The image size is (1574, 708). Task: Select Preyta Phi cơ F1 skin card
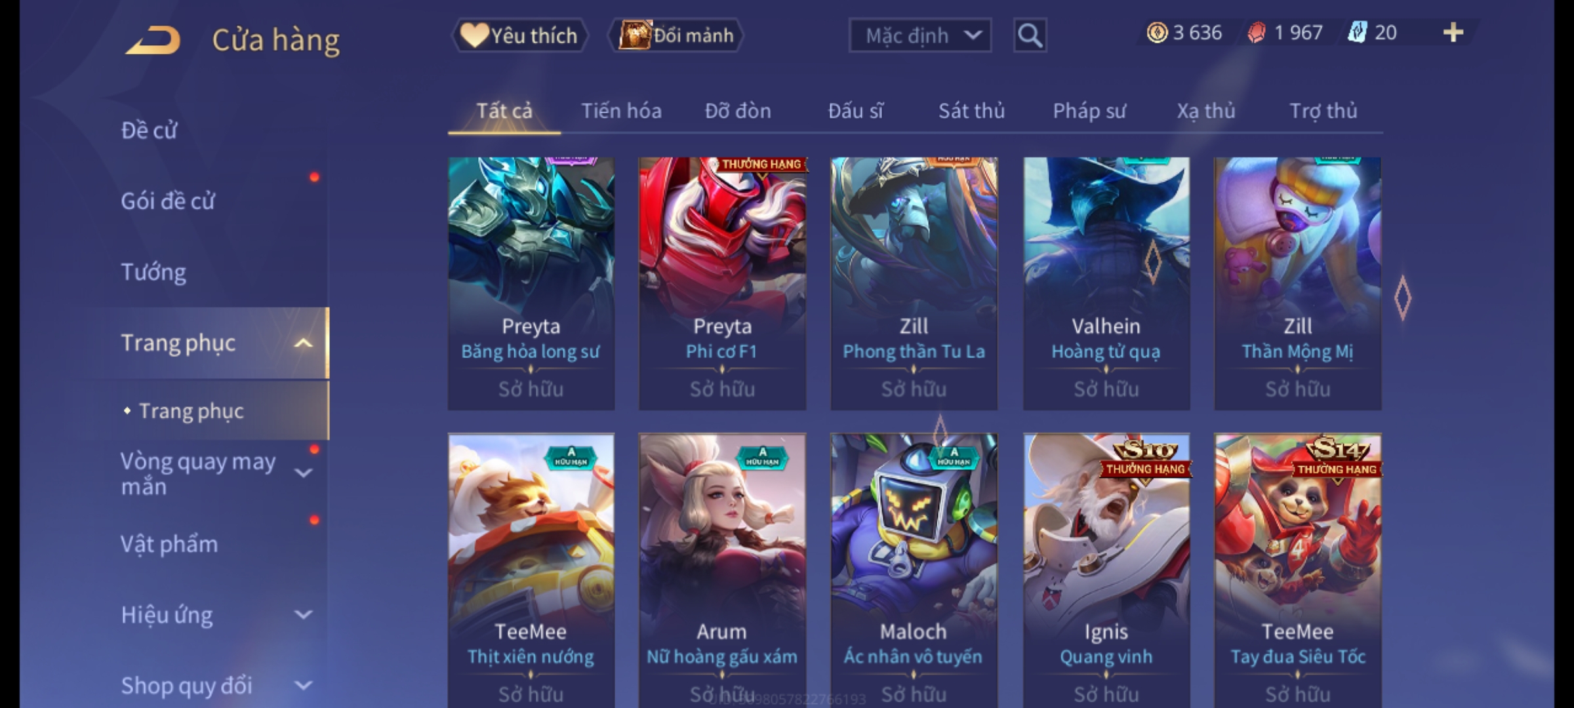pyautogui.click(x=722, y=283)
